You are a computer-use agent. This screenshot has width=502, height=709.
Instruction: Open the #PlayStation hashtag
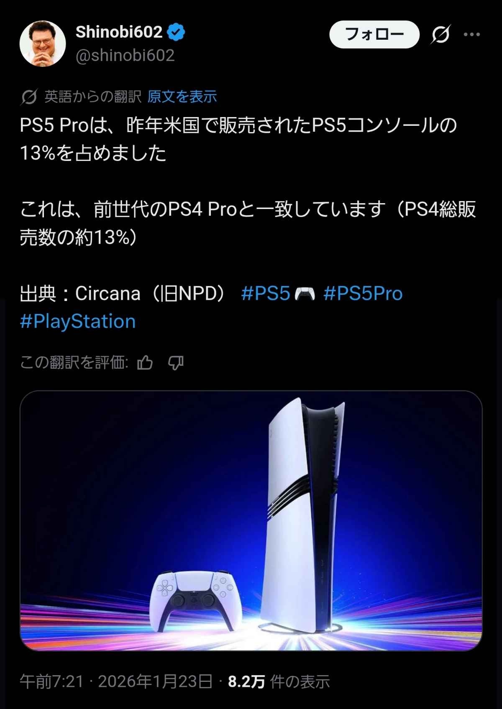(x=78, y=321)
